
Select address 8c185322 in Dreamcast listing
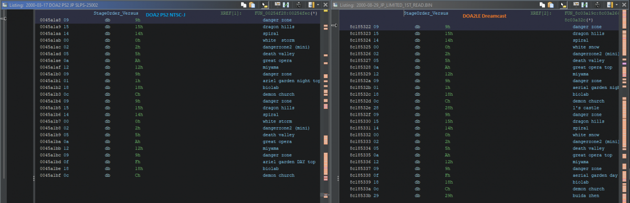[x=360, y=26]
